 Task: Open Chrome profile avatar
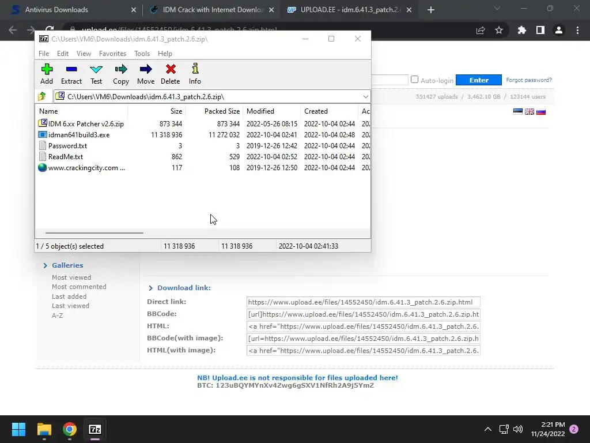(559, 30)
